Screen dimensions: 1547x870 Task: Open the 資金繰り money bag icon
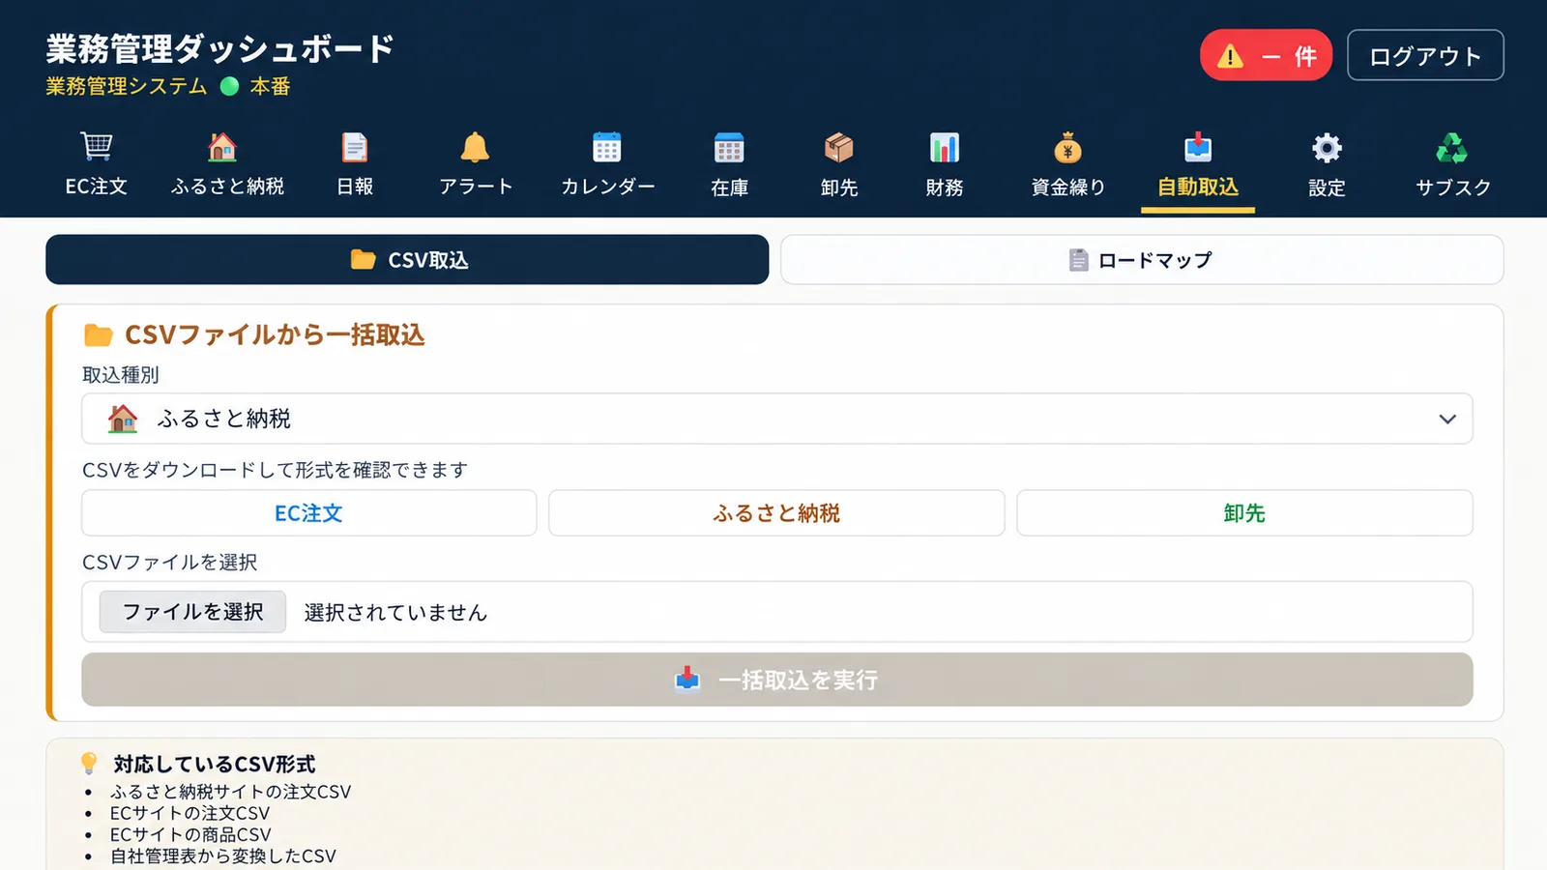pos(1067,148)
